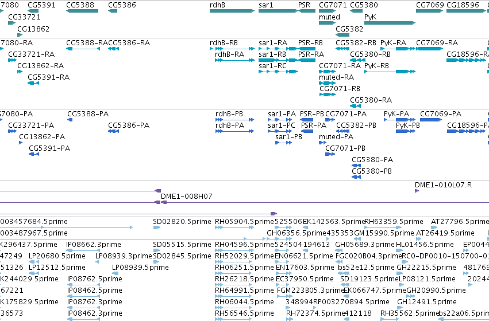This screenshot has width=489, height=322.
Task: Click the CG7069-RA transcript label
Action: pyautogui.click(x=437, y=42)
